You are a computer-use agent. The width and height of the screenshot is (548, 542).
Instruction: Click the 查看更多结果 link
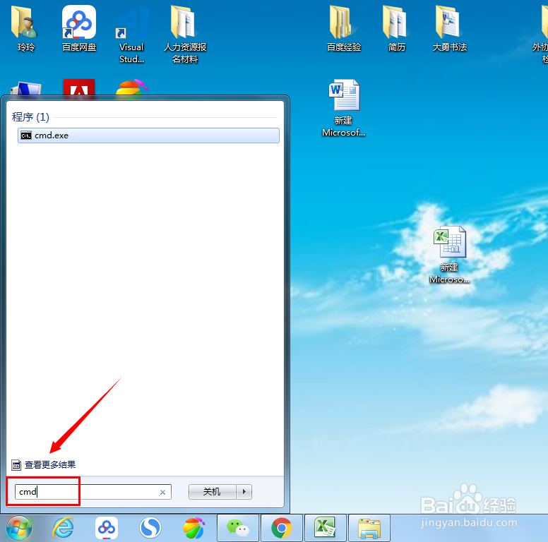coord(50,465)
